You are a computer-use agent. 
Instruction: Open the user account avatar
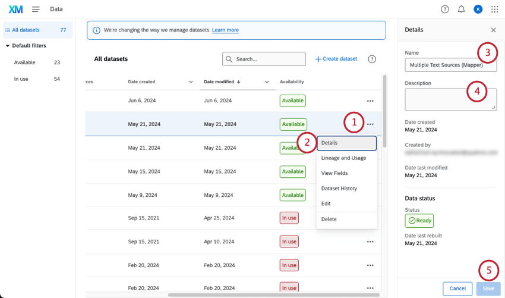pos(478,10)
